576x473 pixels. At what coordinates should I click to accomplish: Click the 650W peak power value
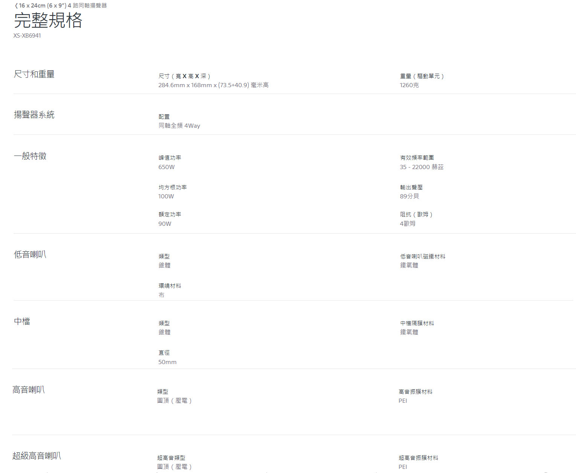(166, 167)
